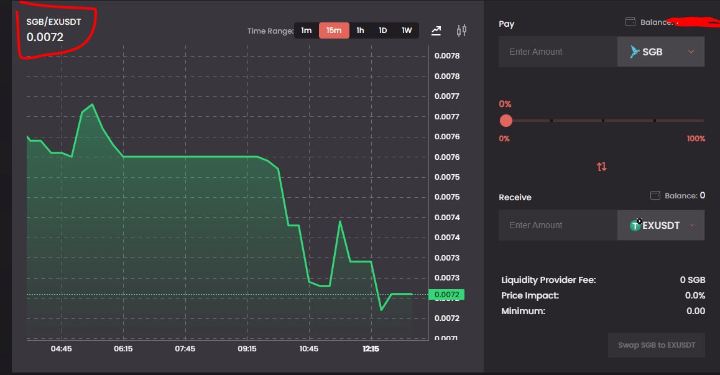Select the 1D time range

383,30
